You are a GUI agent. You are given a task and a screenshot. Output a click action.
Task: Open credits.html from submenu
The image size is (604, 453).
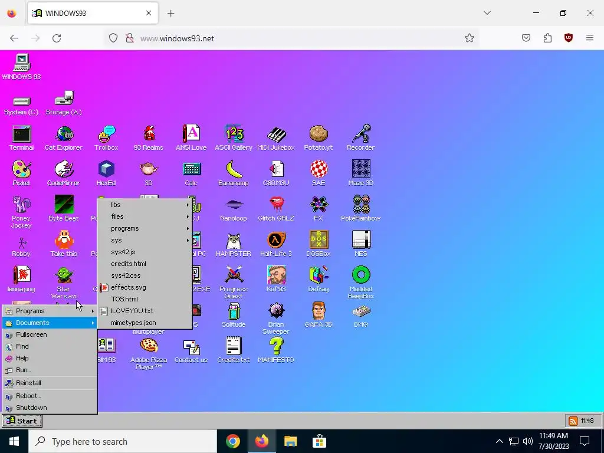coord(145,264)
